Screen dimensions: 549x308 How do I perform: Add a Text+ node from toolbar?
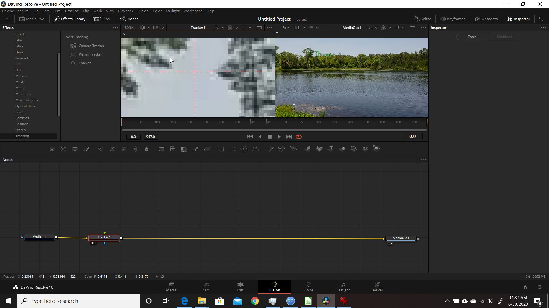[x=75, y=149]
